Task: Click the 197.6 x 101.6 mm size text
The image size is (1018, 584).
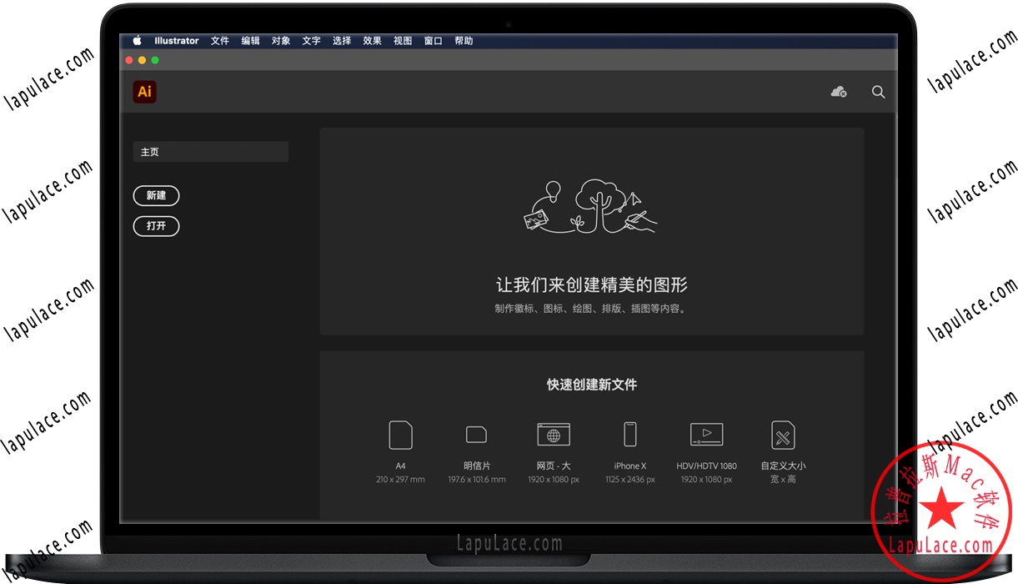Action: (477, 480)
